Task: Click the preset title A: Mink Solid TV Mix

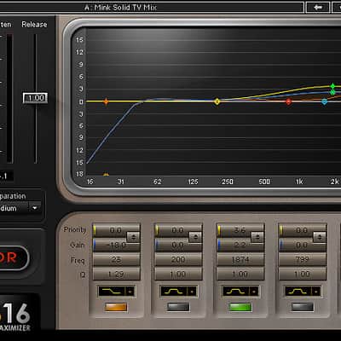Action: coord(120,8)
